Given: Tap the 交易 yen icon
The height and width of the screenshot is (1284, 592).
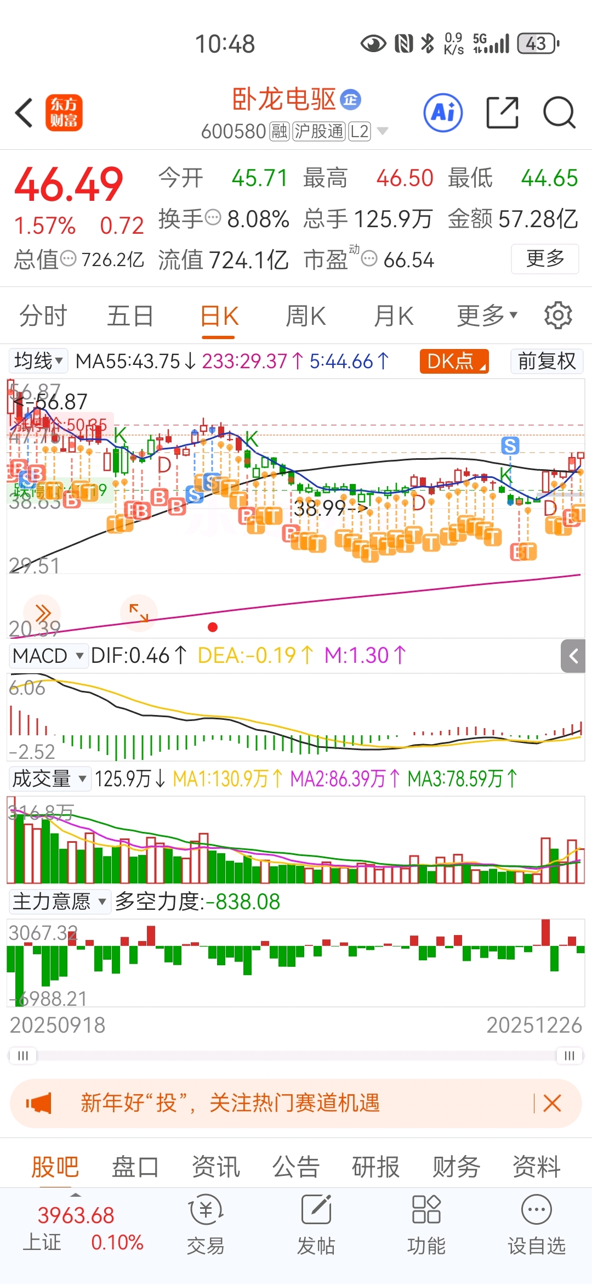Looking at the screenshot, I should pyautogui.click(x=206, y=1210).
